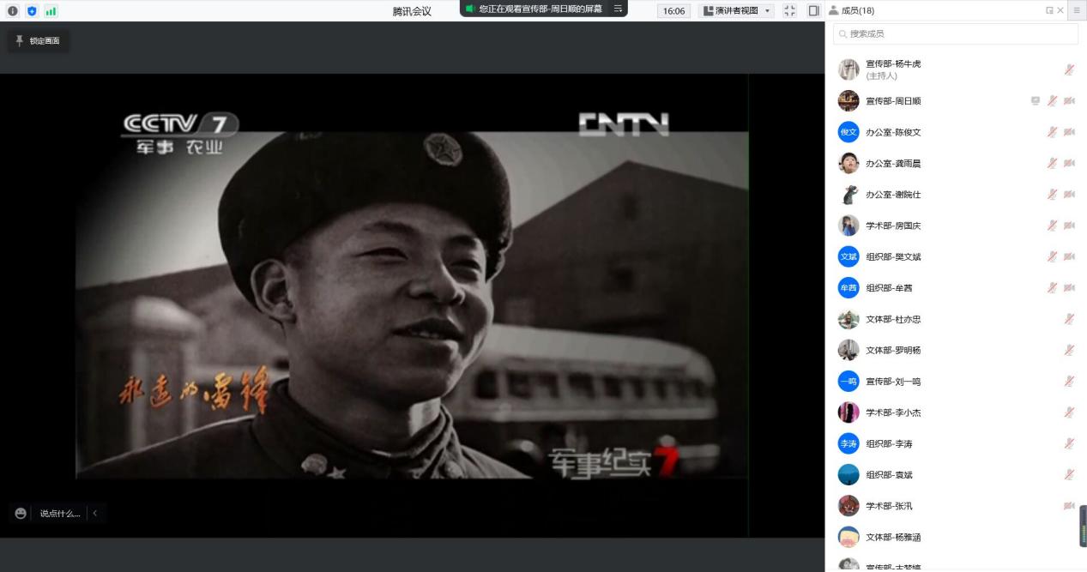
Task: Check the green network signal icon
Action: (51, 10)
